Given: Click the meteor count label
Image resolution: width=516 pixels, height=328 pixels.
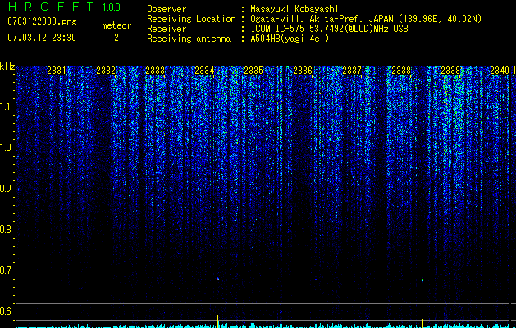Looking at the screenshot, I should (x=116, y=25).
